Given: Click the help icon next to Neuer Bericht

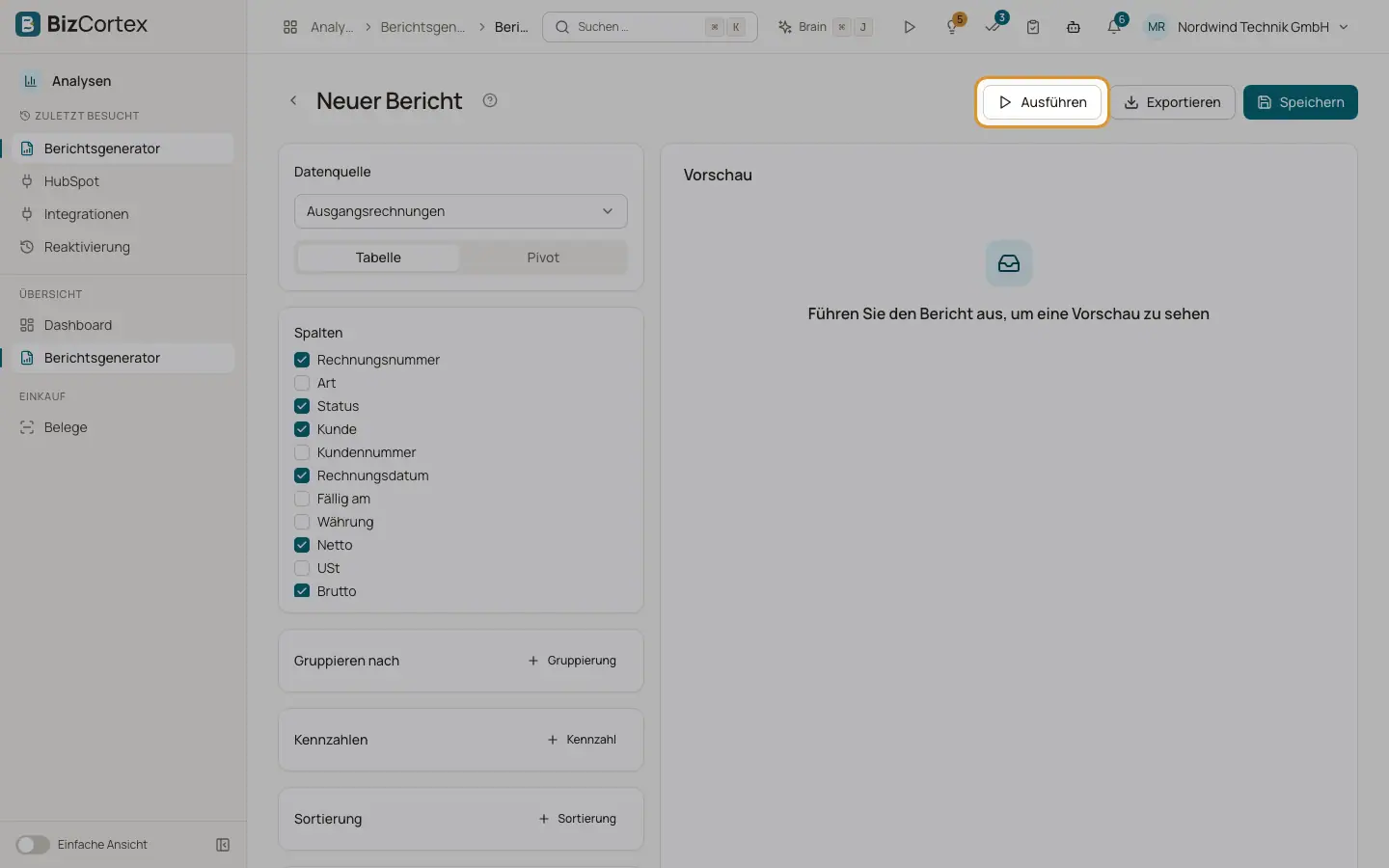Looking at the screenshot, I should click(490, 100).
